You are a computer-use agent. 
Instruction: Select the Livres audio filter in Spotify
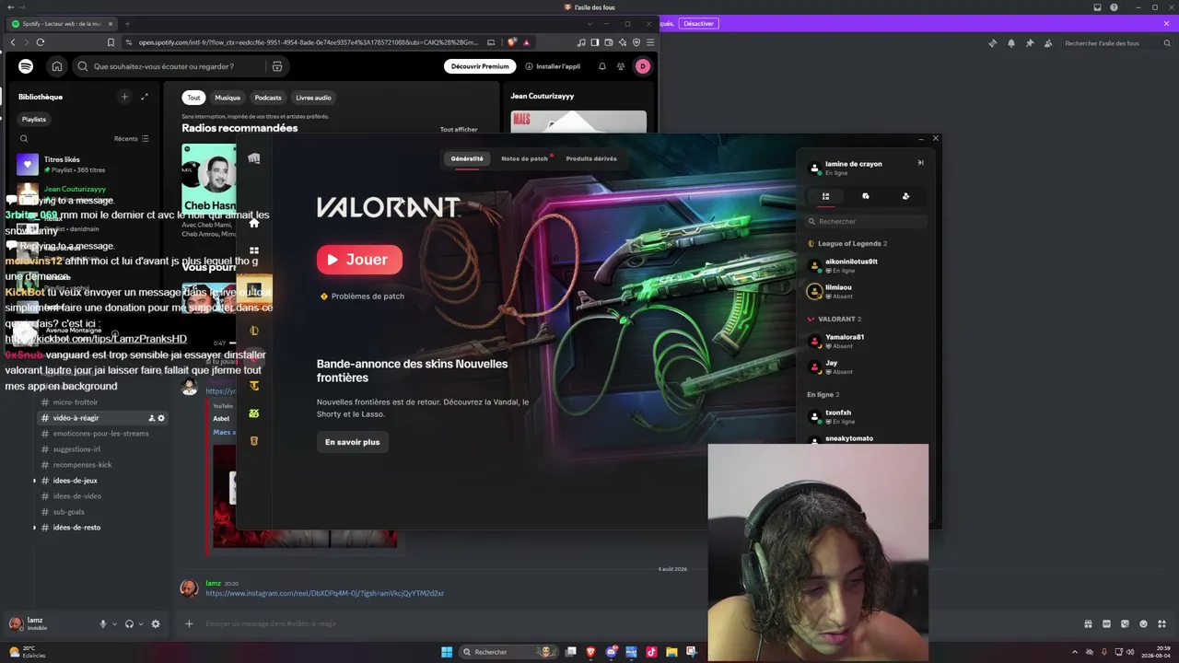314,98
